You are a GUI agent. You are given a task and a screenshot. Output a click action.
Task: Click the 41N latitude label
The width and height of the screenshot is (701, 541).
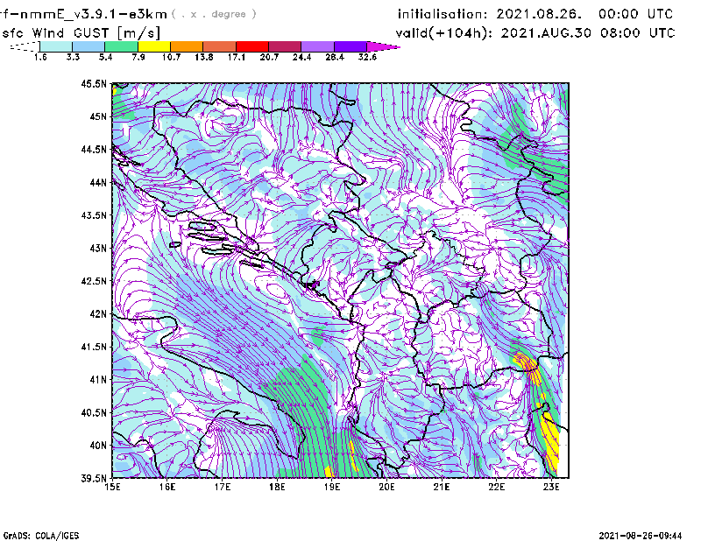coord(98,379)
